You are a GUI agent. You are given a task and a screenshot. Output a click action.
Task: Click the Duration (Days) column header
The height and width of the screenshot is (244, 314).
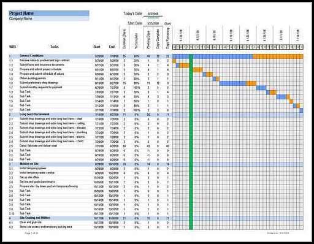click(x=124, y=39)
